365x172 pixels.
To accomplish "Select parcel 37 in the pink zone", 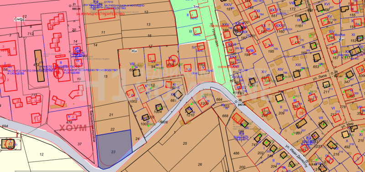I will click(x=79, y=144).
